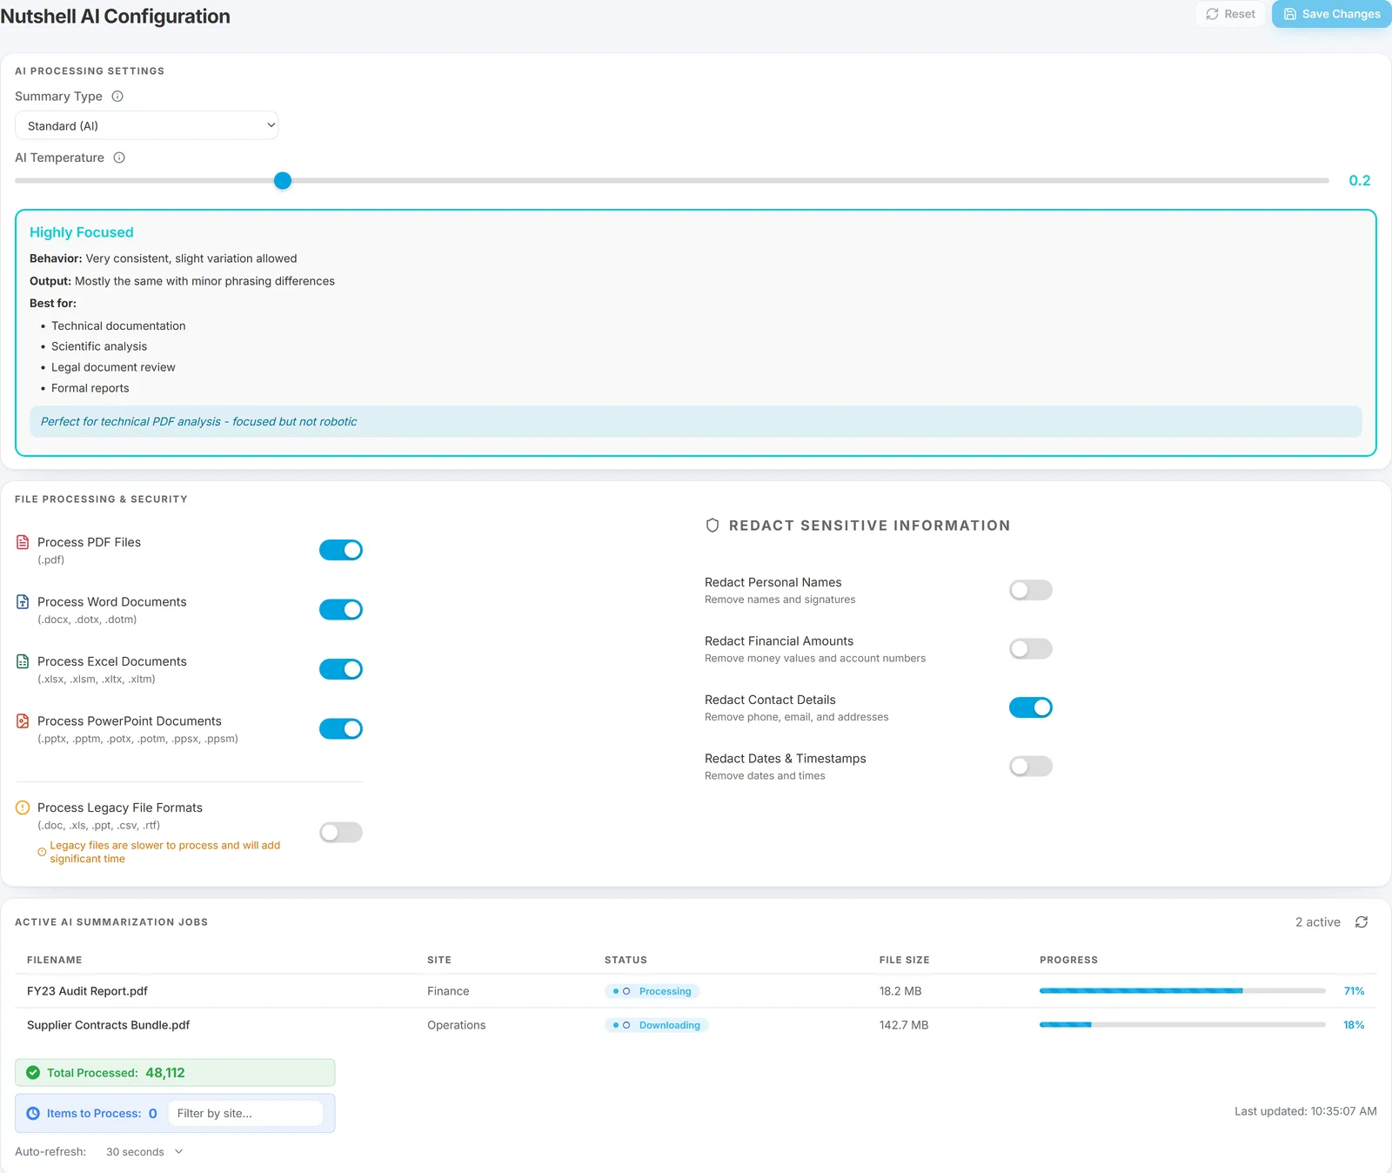The image size is (1392, 1173).
Task: Toggle Process Word Documents switch
Action: [341, 609]
